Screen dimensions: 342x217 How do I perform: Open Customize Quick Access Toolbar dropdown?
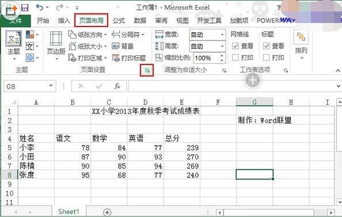(77, 8)
